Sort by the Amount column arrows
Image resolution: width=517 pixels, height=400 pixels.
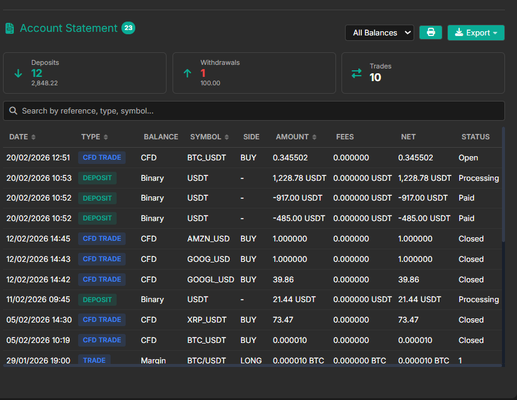tap(314, 137)
